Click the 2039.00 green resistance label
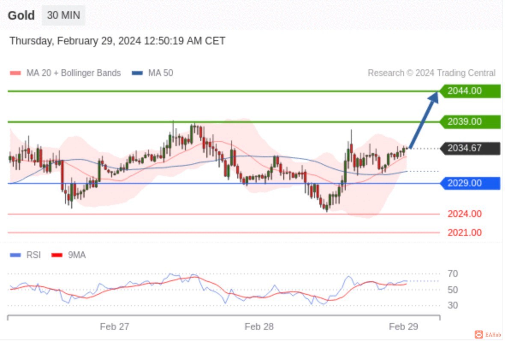The image size is (505, 341). [470, 122]
